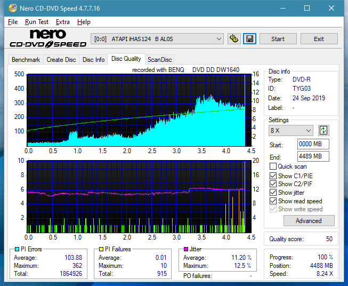Click PI Failures maximum 10

pyautogui.click(x=164, y=266)
